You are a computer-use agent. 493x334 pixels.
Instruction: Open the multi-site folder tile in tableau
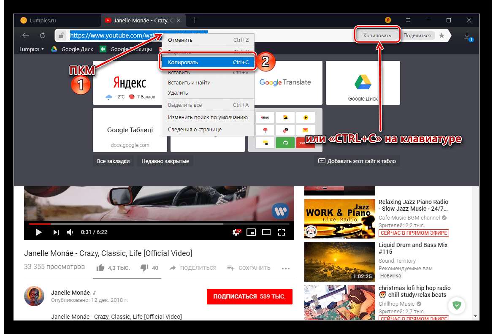285,130
